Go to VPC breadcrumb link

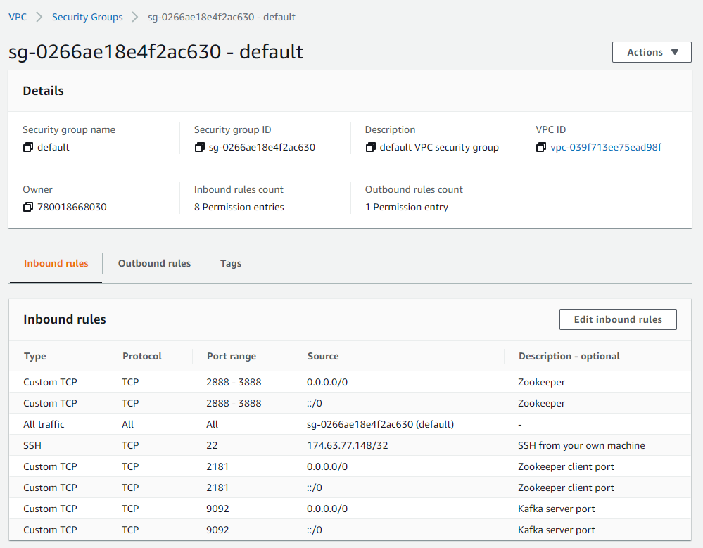(x=18, y=17)
